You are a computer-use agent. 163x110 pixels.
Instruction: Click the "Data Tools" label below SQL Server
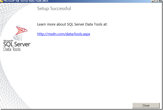click(x=12, y=49)
